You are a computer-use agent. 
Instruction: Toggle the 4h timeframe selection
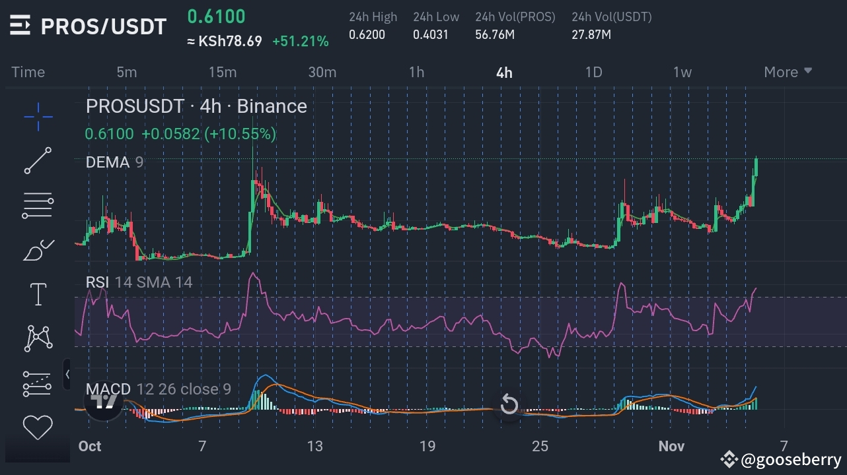pos(503,72)
